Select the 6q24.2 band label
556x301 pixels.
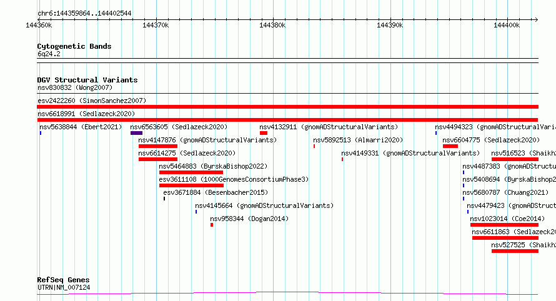pos(49,54)
